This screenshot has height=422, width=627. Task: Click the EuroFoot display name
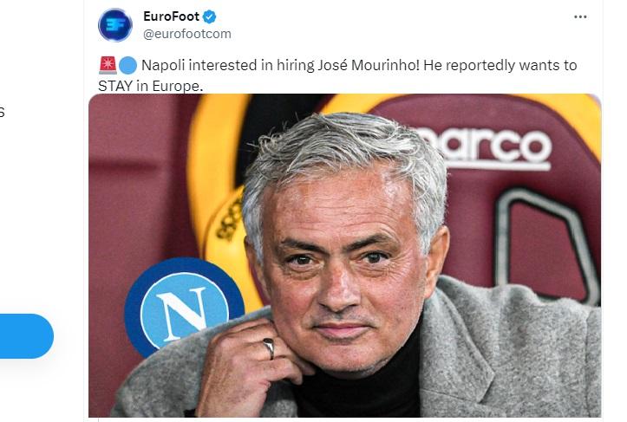[x=171, y=16]
